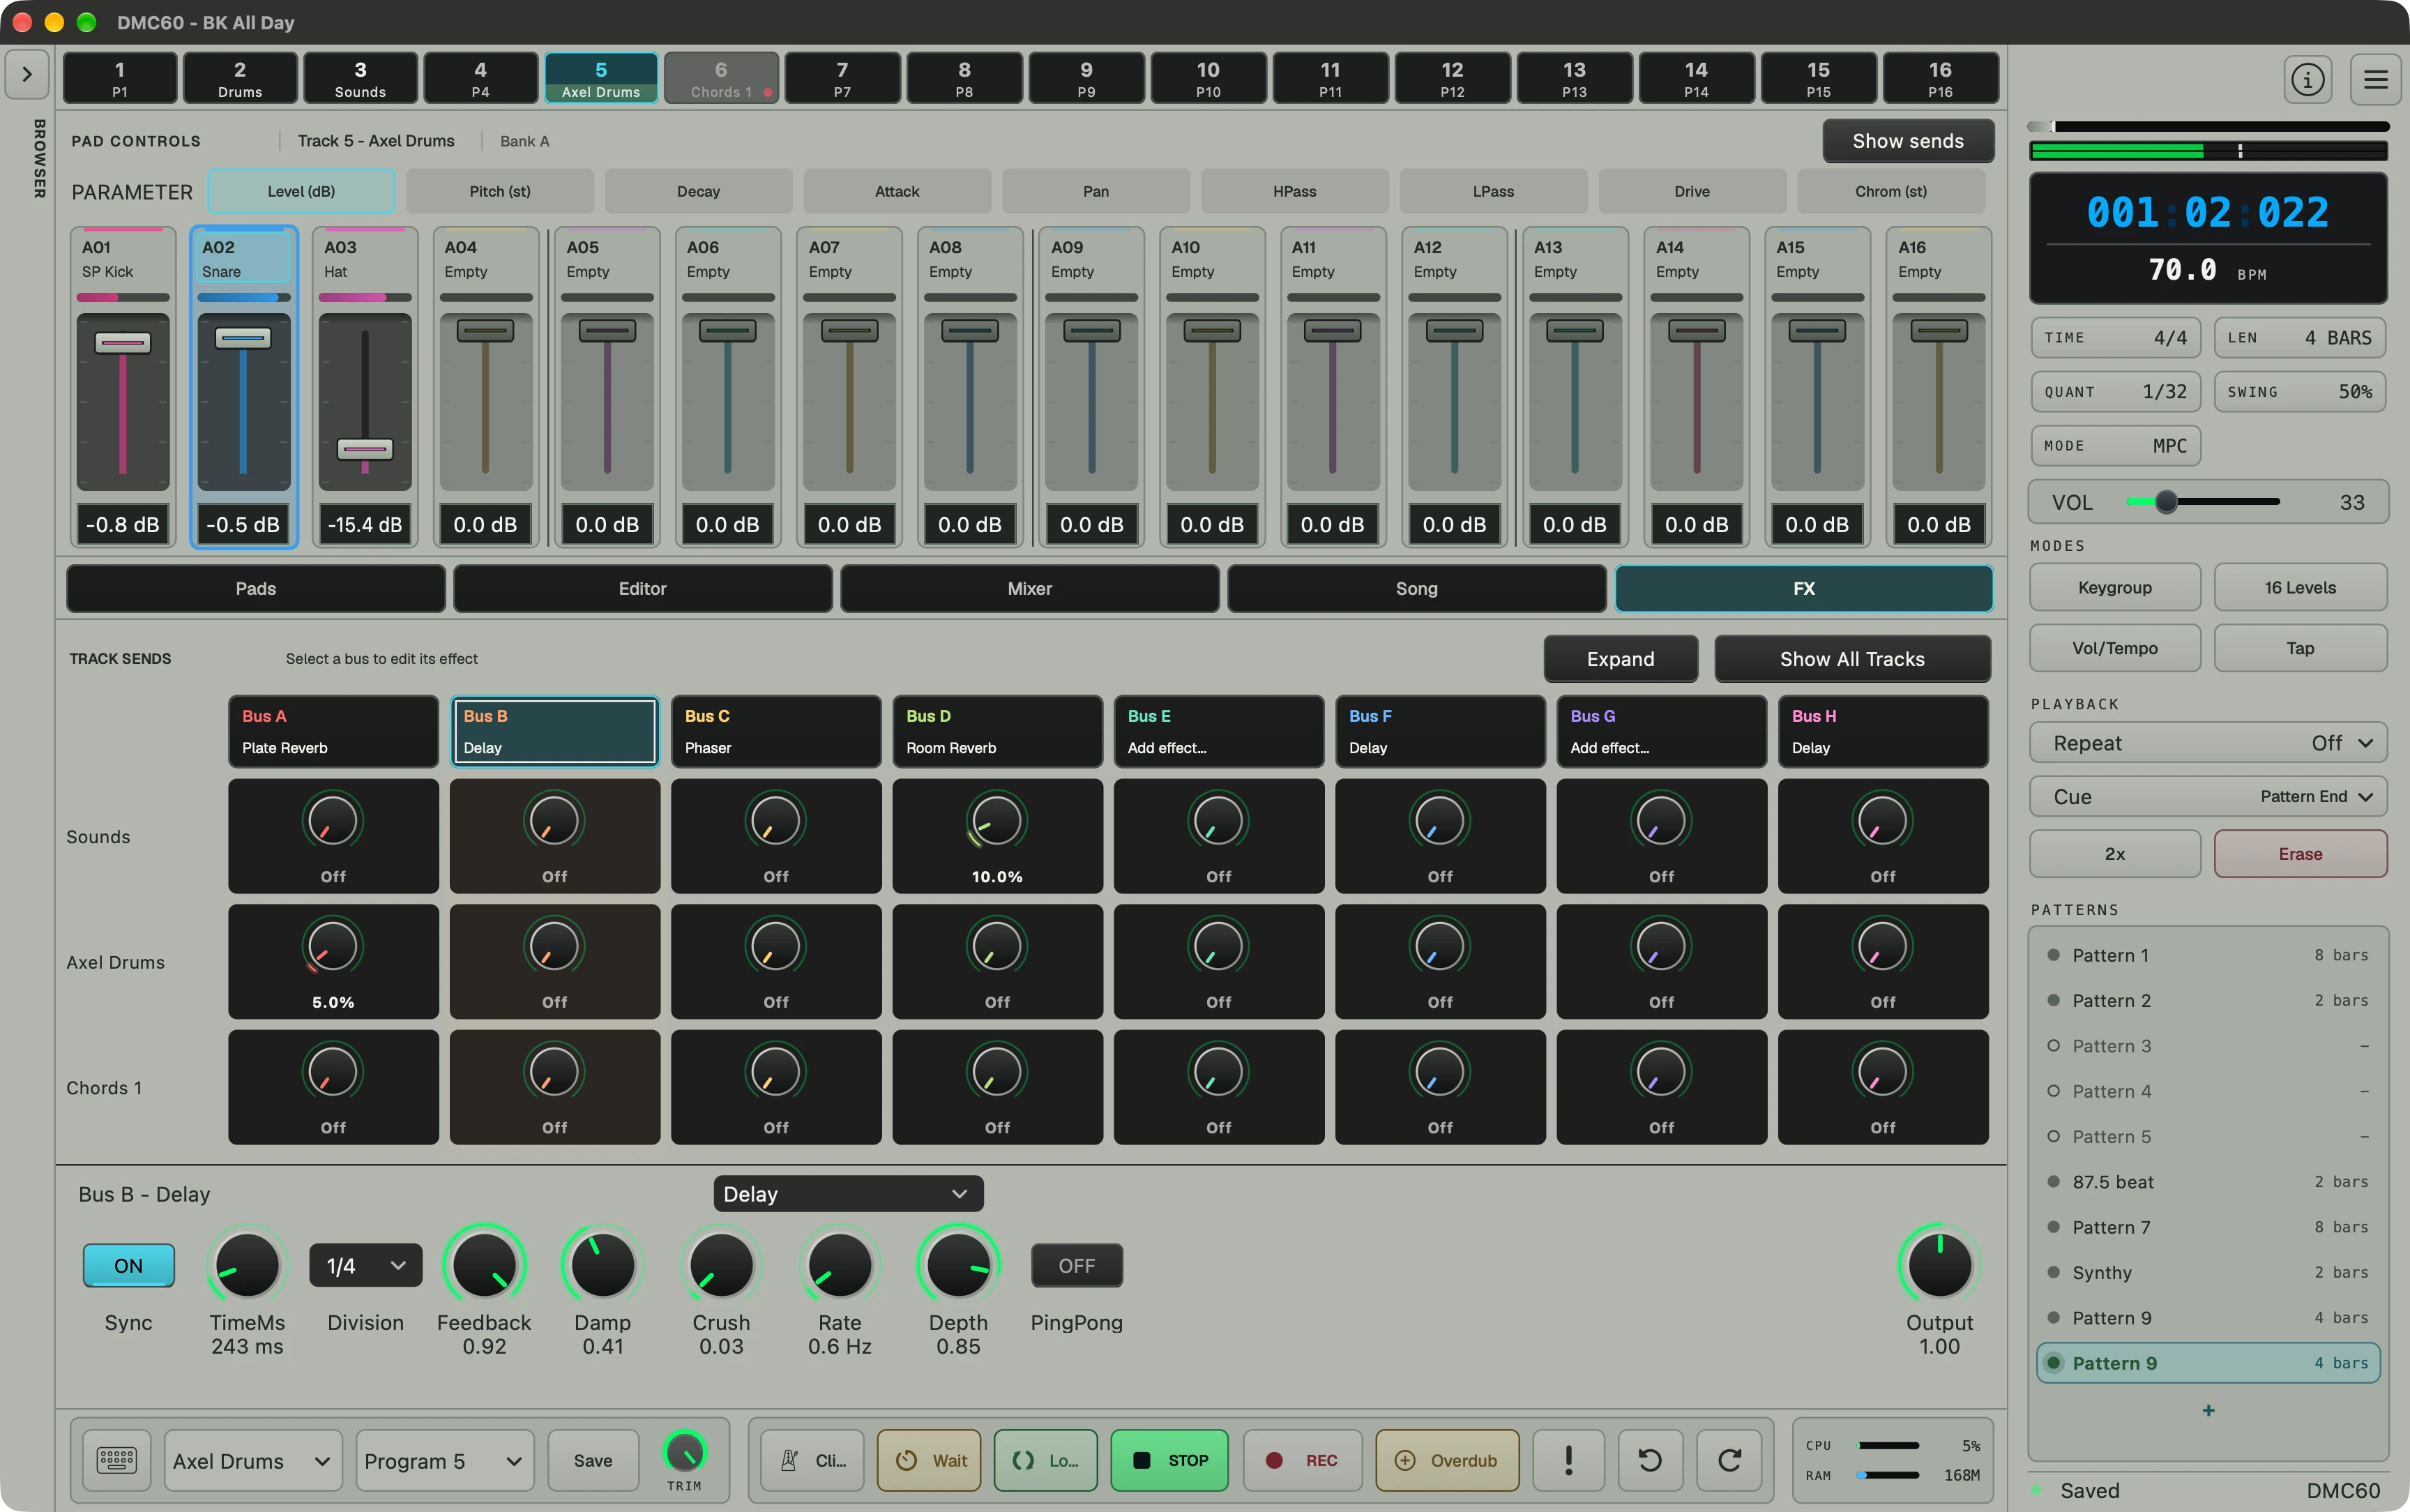Click Sounds send knob for Bus A

click(x=333, y=821)
